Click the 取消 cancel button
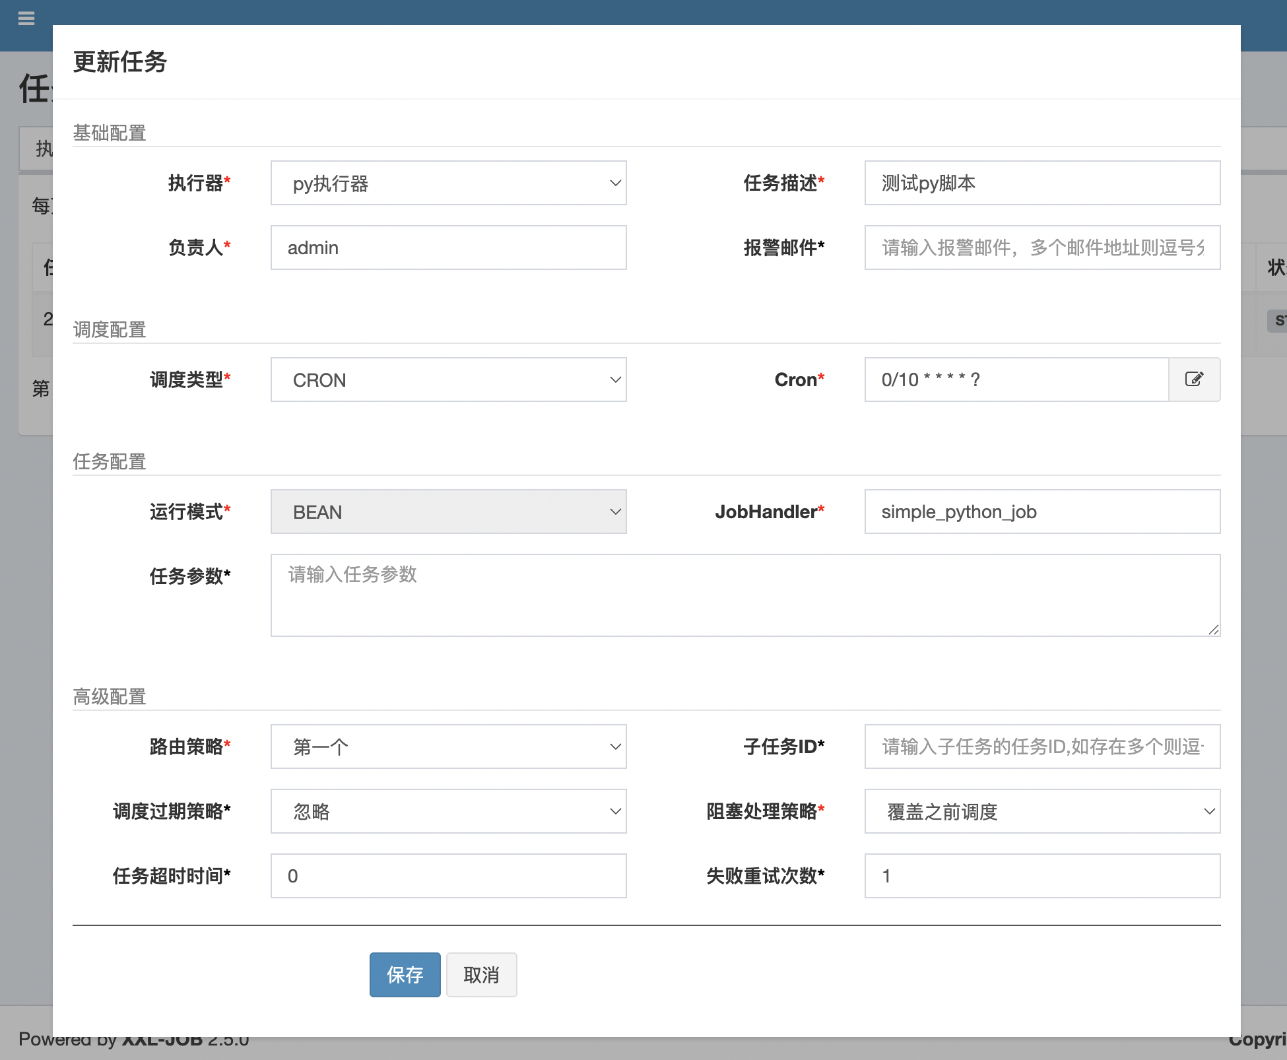The image size is (1287, 1060). [481, 974]
